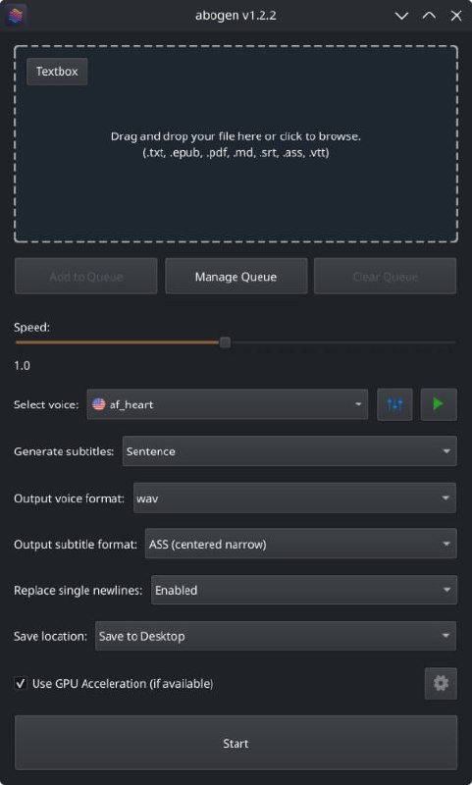Open the voice mixer sliders icon

(x=394, y=404)
